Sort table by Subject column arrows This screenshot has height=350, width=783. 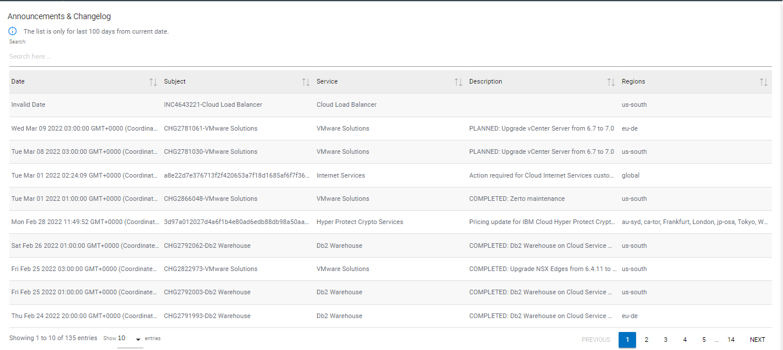(306, 82)
